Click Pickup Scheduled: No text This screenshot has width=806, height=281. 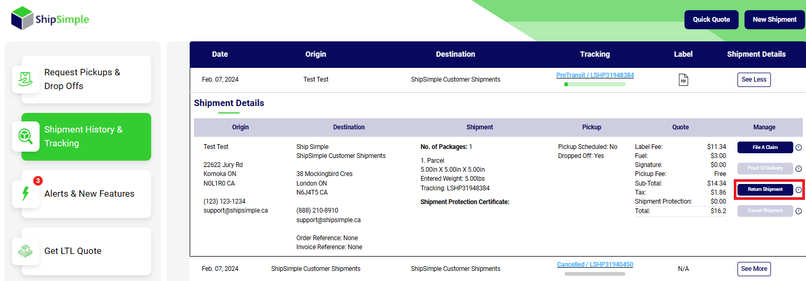588,147
